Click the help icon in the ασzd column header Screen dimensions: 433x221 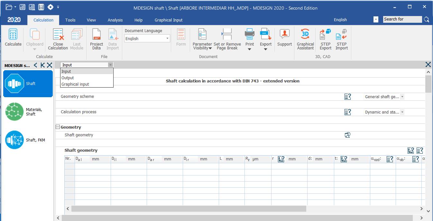click(390, 159)
